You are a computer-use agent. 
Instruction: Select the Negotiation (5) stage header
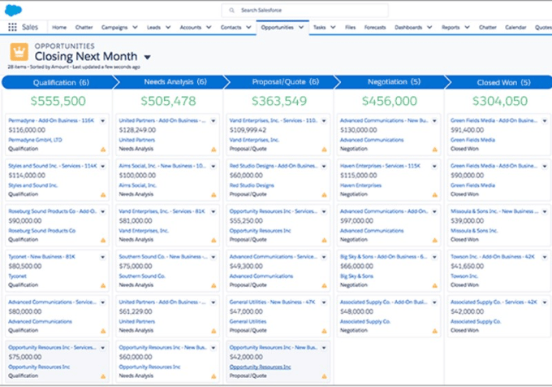coord(392,82)
